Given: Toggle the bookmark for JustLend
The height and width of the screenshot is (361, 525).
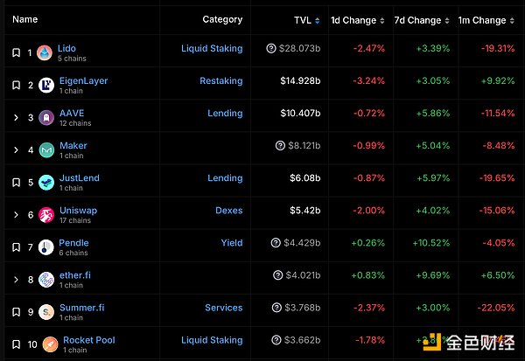Looking at the screenshot, I should tap(16, 182).
